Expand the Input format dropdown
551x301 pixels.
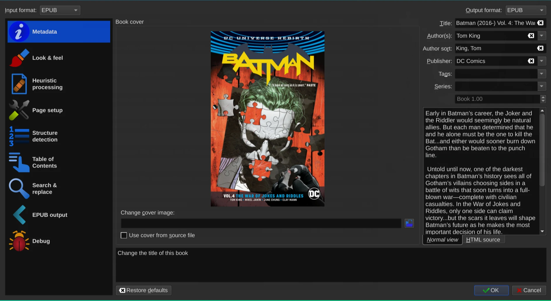[x=60, y=10]
